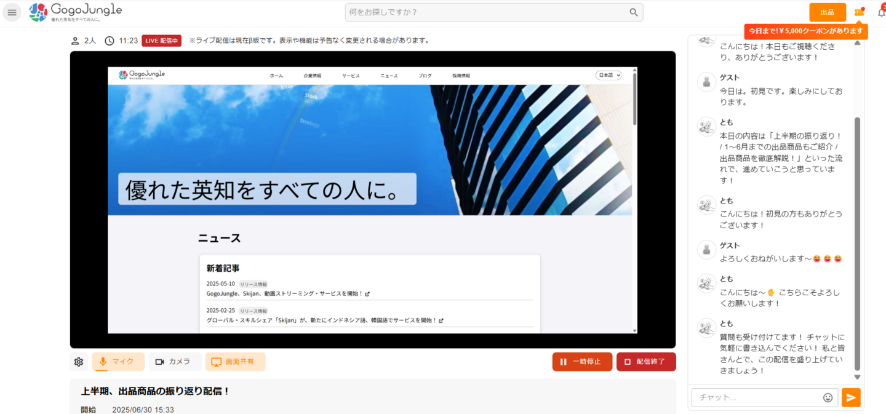The height and width of the screenshot is (414, 886).
Task: Toggle the マイク microphone
Action: (118, 362)
